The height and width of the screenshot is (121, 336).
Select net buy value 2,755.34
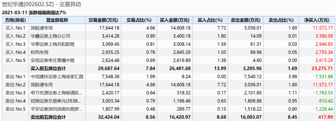point(324,52)
